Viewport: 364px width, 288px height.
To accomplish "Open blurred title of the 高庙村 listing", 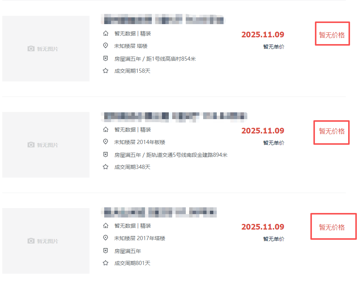I will click(x=163, y=19).
